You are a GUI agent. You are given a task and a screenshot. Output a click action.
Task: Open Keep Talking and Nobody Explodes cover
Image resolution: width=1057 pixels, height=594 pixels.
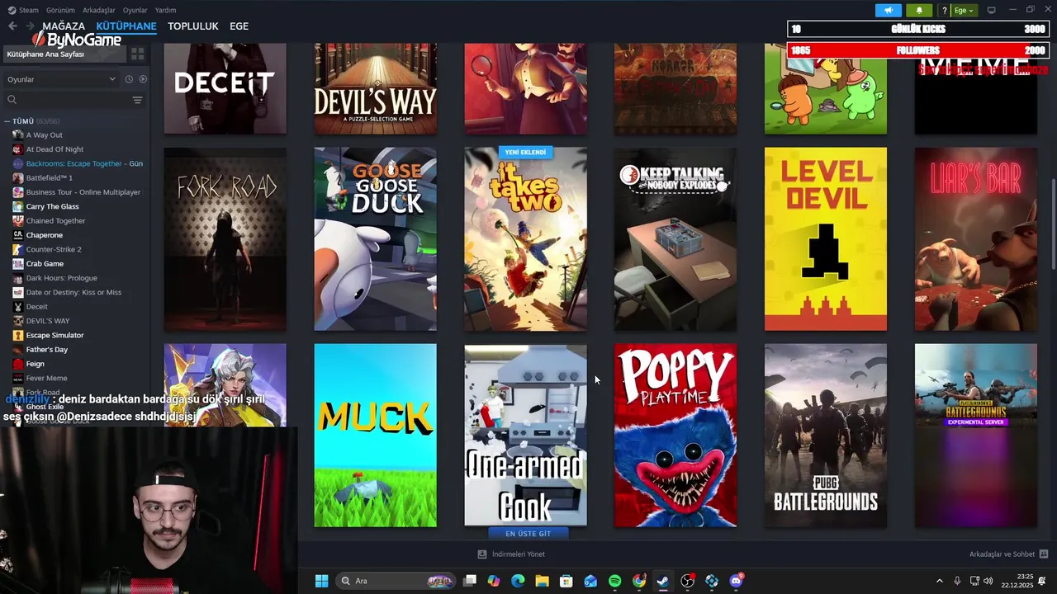[675, 239]
